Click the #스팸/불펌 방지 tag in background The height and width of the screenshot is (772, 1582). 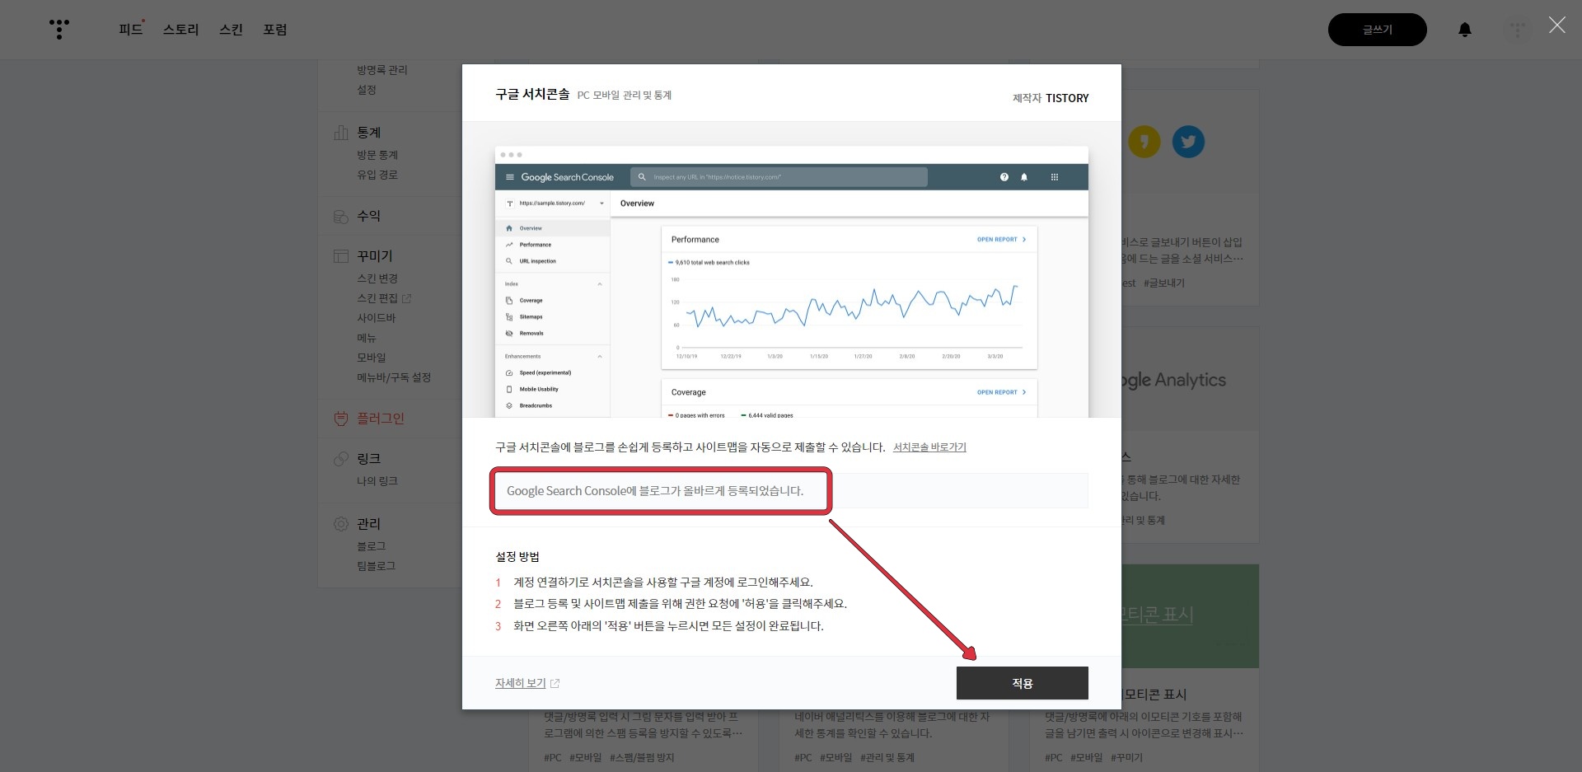coord(642,758)
